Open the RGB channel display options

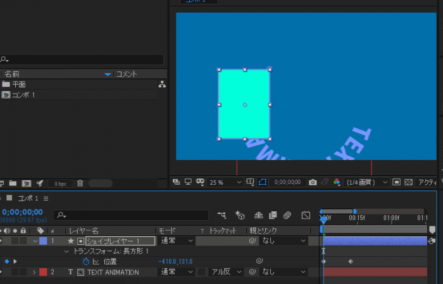[337, 182]
